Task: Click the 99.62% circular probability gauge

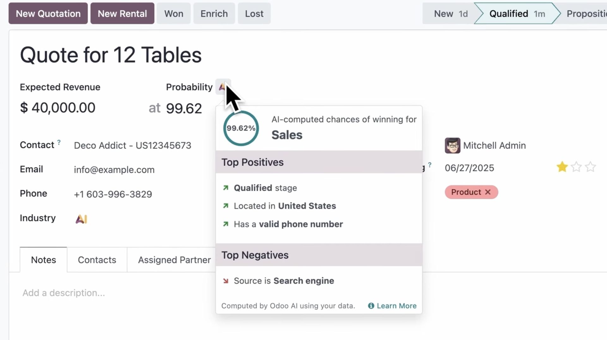Action: 241,128
